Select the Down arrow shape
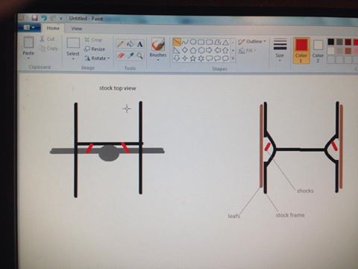This screenshot has width=358, height=269. 177,58
